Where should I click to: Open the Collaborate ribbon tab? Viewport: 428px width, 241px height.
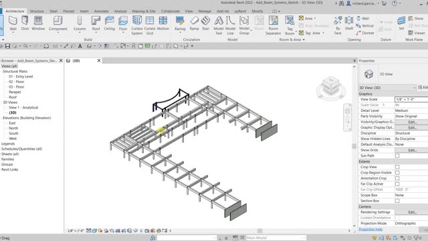(171, 11)
